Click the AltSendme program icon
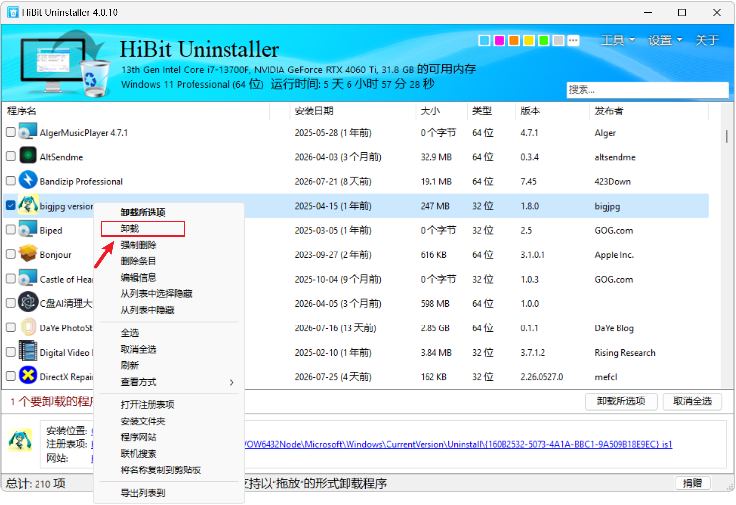The height and width of the screenshot is (505, 736). [x=28, y=156]
